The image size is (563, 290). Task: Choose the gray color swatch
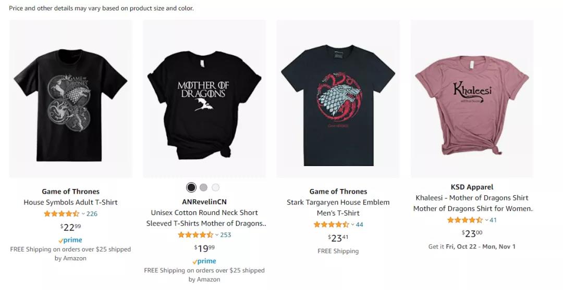pyautogui.click(x=203, y=187)
